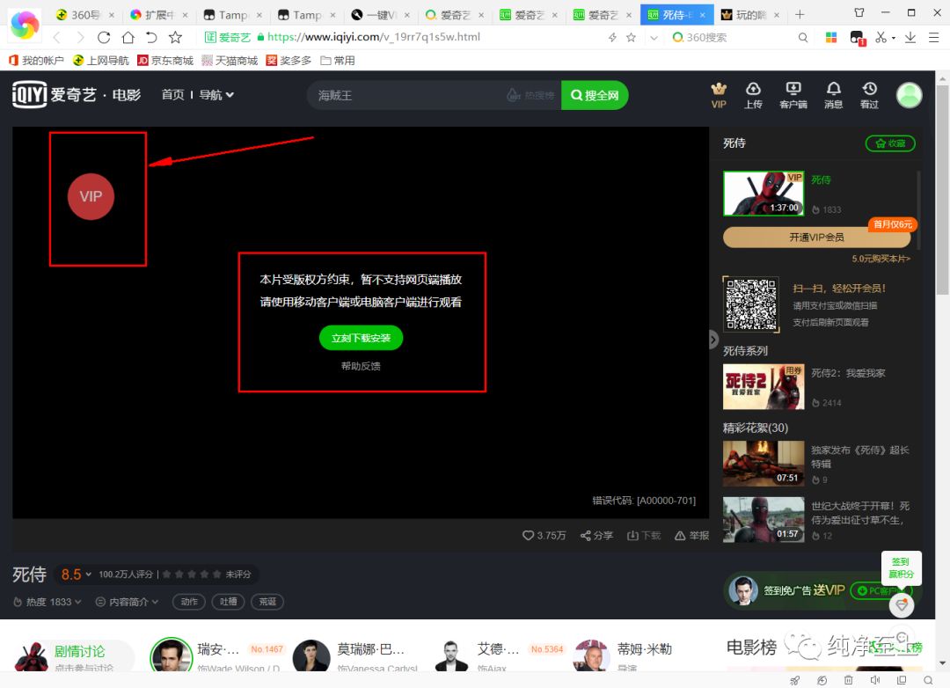Open the 死侍 1:37:00 thumbnail

click(764, 194)
